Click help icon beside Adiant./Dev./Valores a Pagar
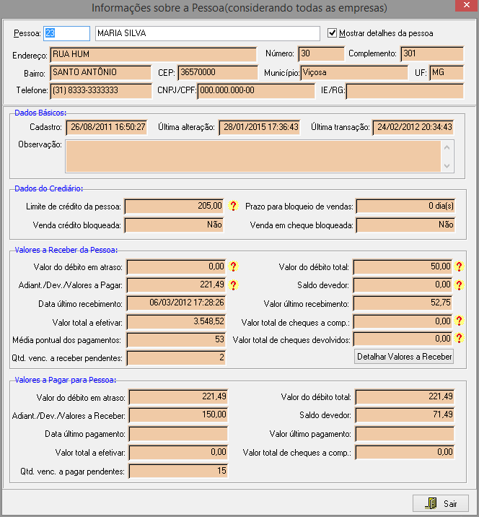 (x=233, y=285)
